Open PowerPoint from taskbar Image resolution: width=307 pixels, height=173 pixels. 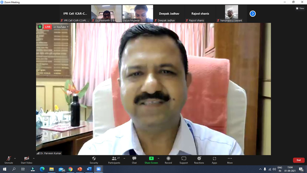click(80, 169)
